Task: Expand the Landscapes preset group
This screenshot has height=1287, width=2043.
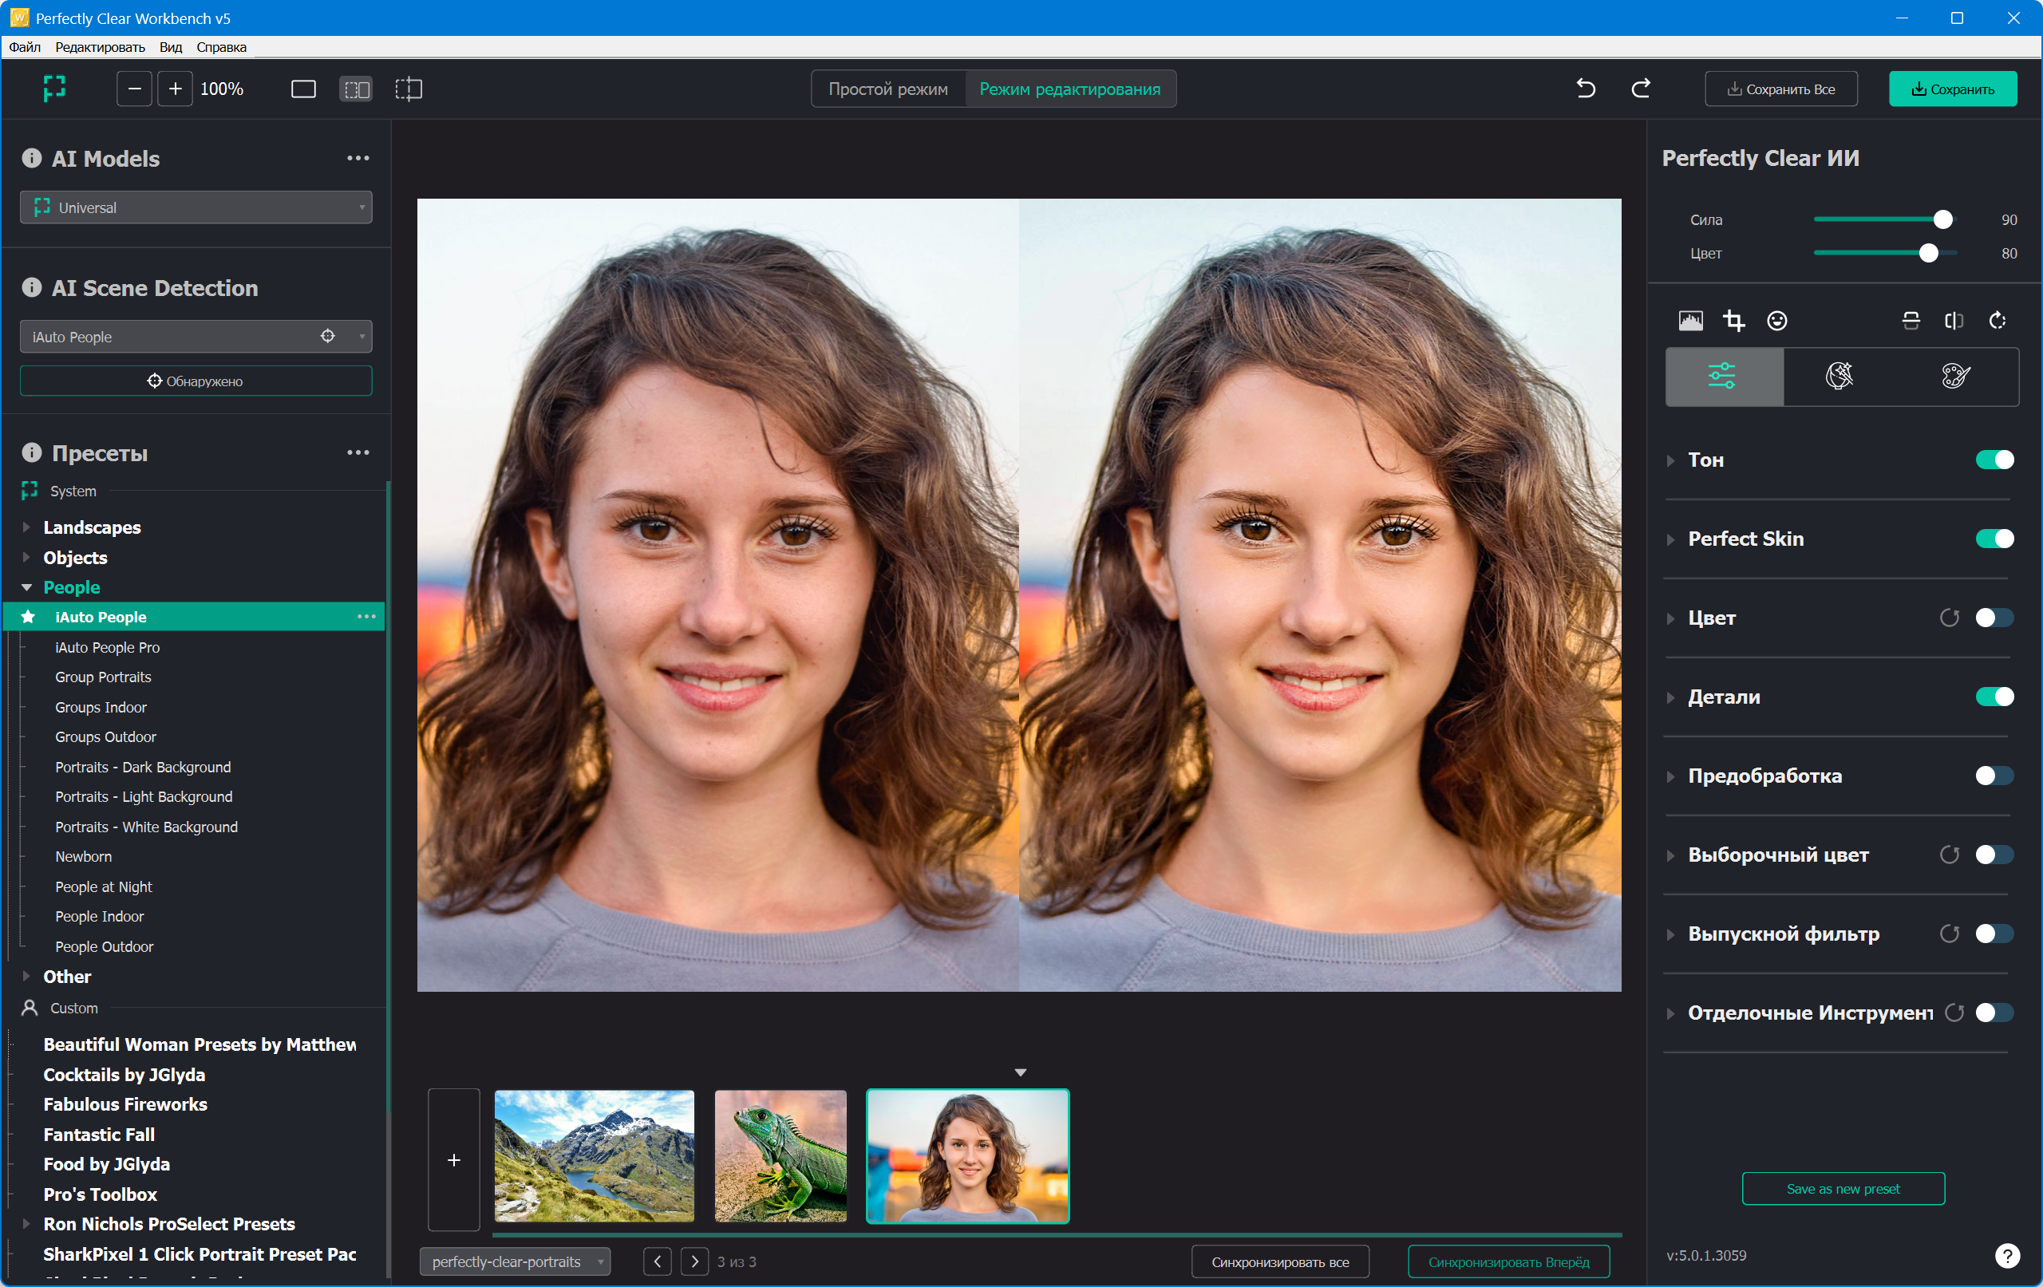Action: tap(26, 527)
